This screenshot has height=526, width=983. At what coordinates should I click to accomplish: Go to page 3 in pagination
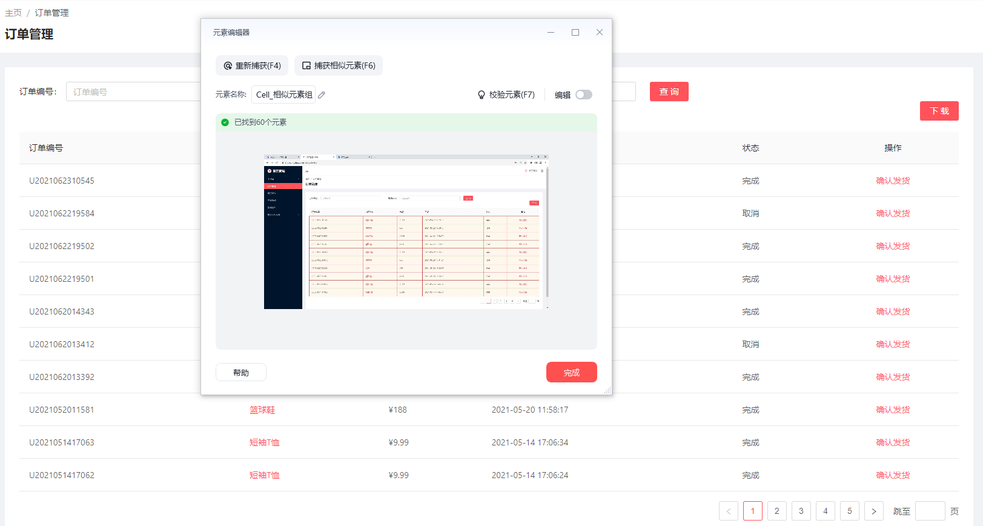(x=801, y=511)
